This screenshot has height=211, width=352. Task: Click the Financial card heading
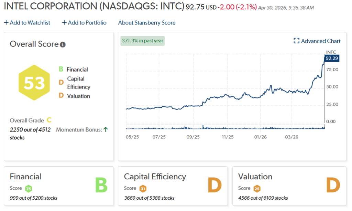click(x=25, y=177)
